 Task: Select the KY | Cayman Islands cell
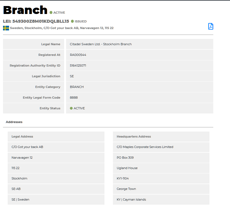tap(161, 199)
